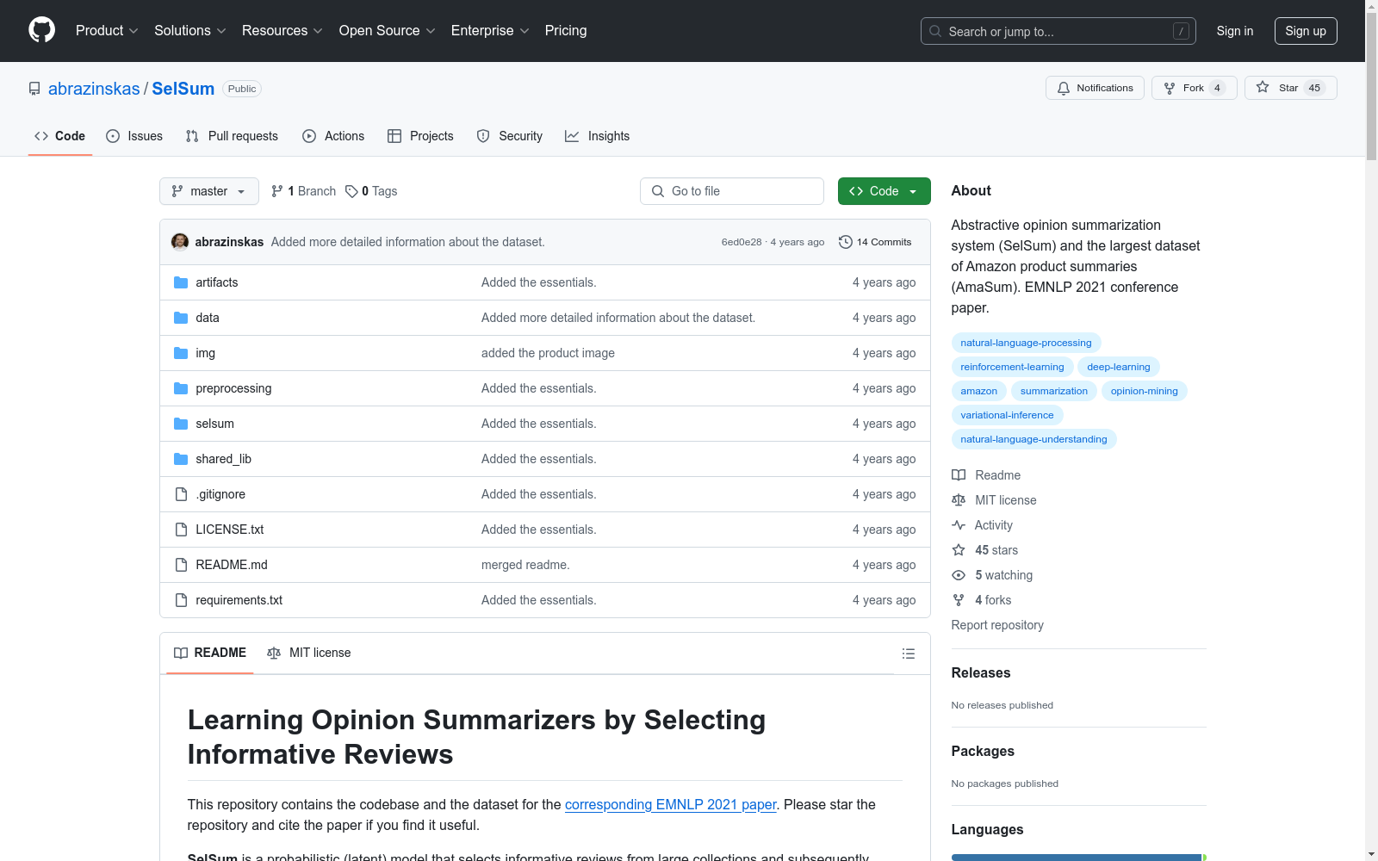This screenshot has width=1378, height=861.
Task: Click the fork icon beside 4 forks
Action: (x=959, y=600)
